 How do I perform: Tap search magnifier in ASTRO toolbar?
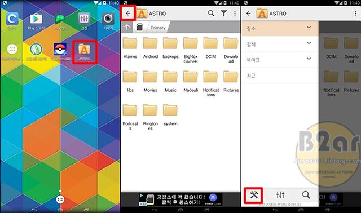pyautogui.click(x=211, y=14)
